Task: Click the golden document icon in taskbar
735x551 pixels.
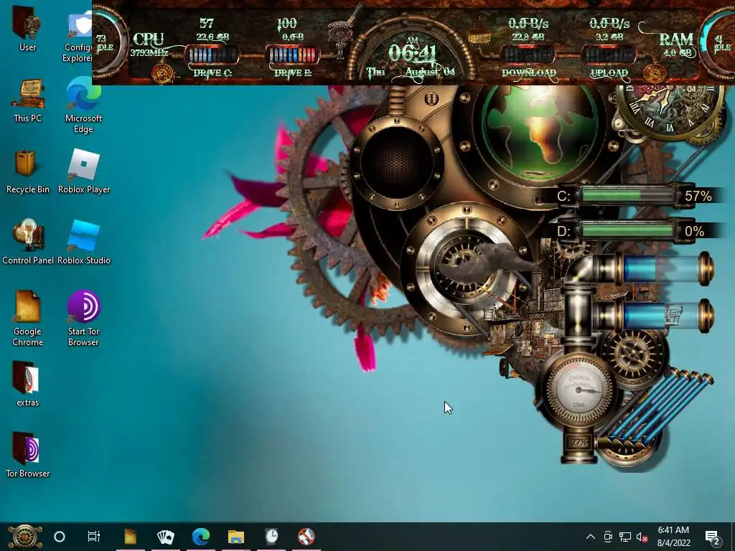Action: click(131, 537)
